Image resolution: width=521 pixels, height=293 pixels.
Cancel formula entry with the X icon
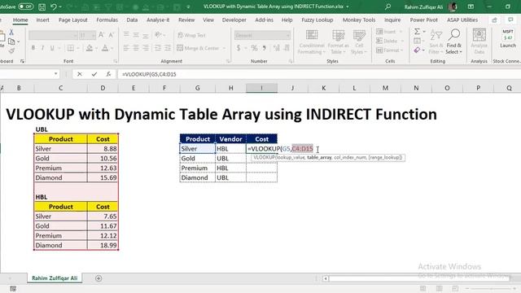click(x=80, y=74)
